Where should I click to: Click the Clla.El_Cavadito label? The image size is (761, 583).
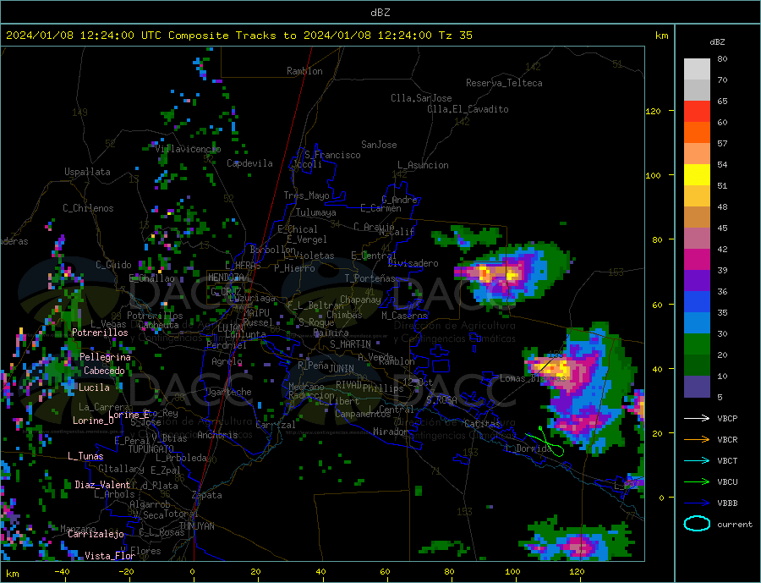[468, 109]
